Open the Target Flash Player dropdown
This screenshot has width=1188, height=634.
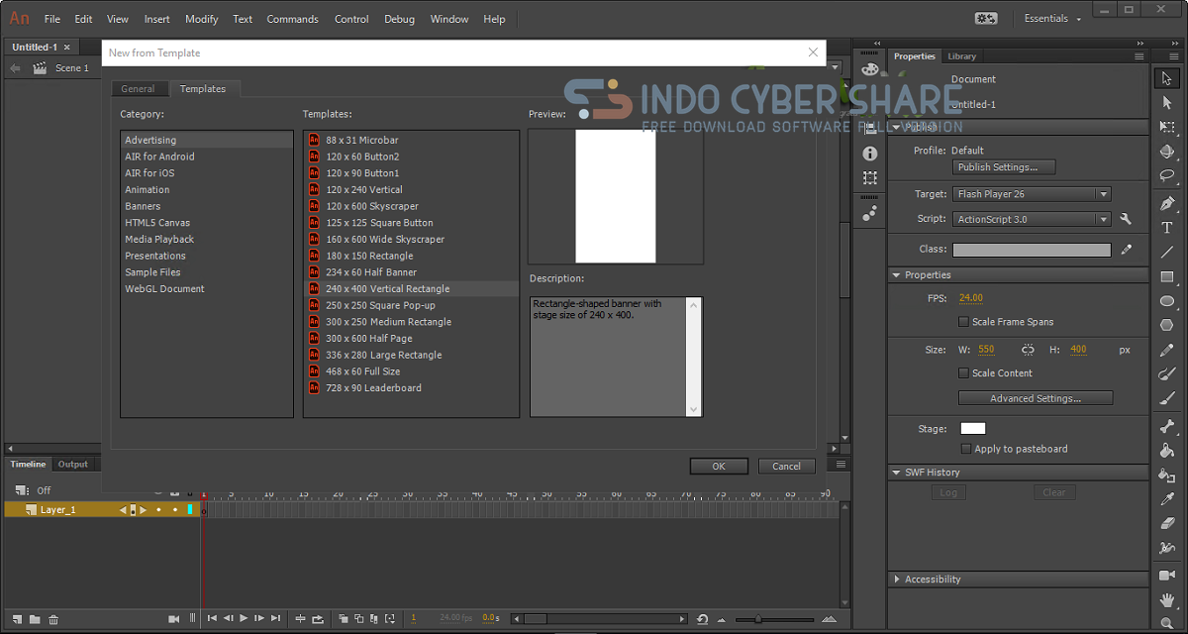pos(1032,194)
